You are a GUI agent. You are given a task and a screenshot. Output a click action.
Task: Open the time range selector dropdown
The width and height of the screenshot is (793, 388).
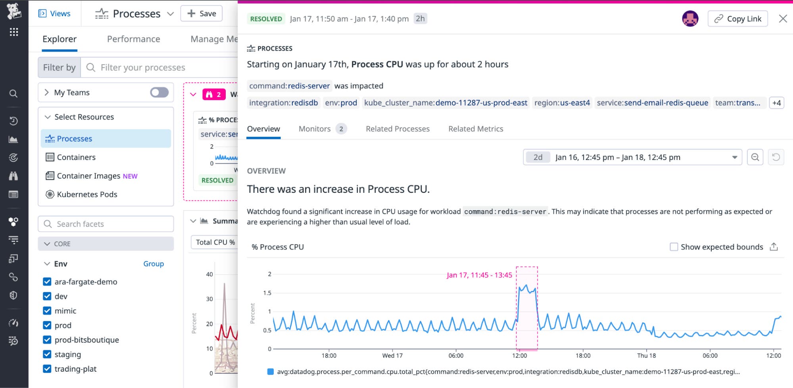[733, 157]
